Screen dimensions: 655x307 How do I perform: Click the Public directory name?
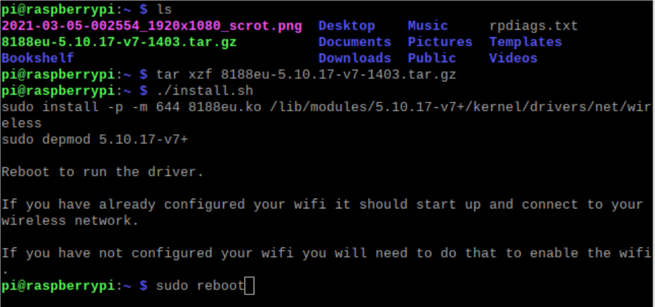coord(432,58)
